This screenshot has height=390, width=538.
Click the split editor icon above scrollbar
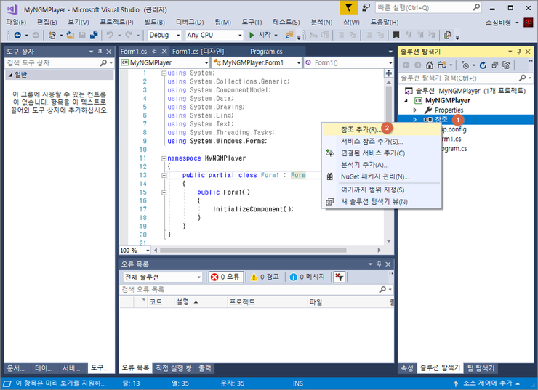click(389, 73)
